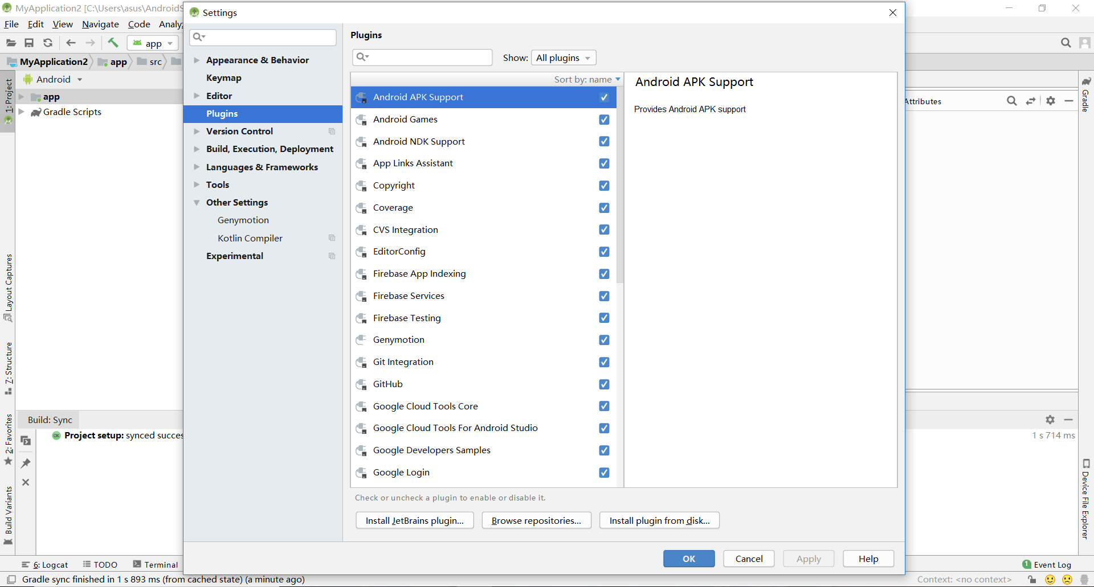
Task: Open the View menu
Action: 63,24
